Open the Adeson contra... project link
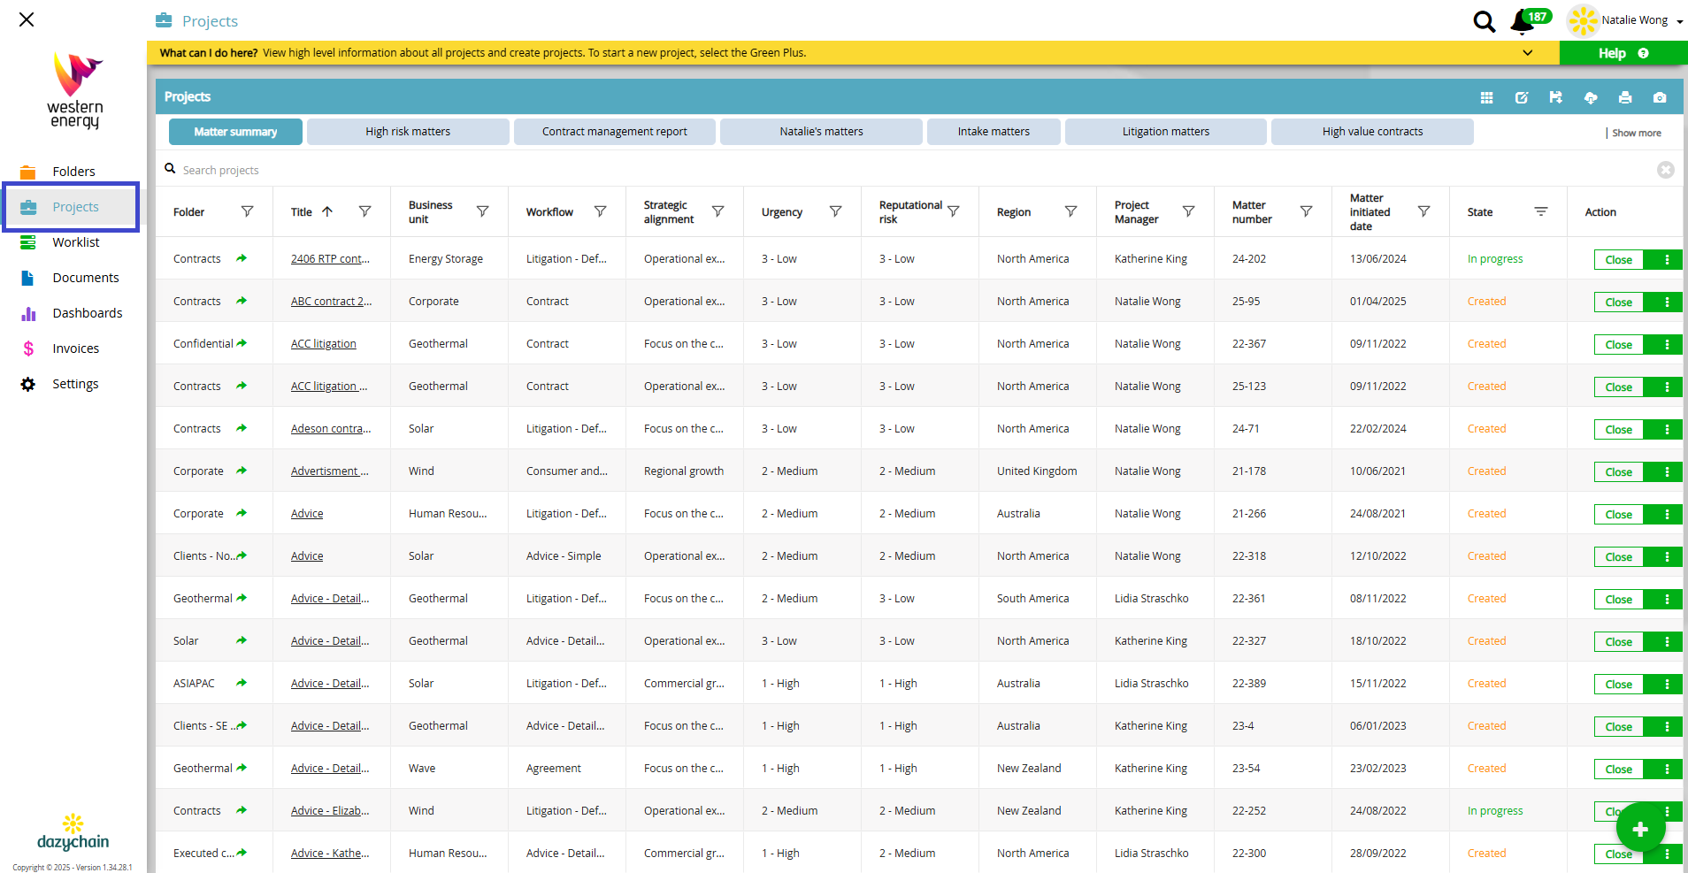The image size is (1688, 873). pos(331,429)
